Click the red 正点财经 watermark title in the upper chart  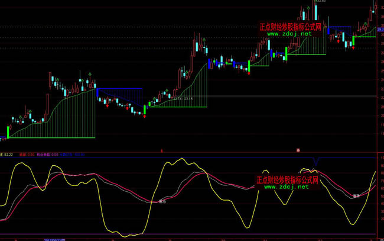pos(289,27)
